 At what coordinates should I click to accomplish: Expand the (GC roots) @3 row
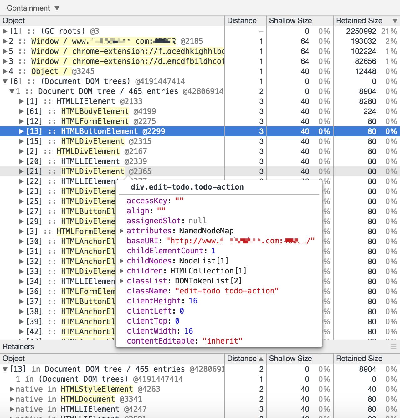(5, 31)
